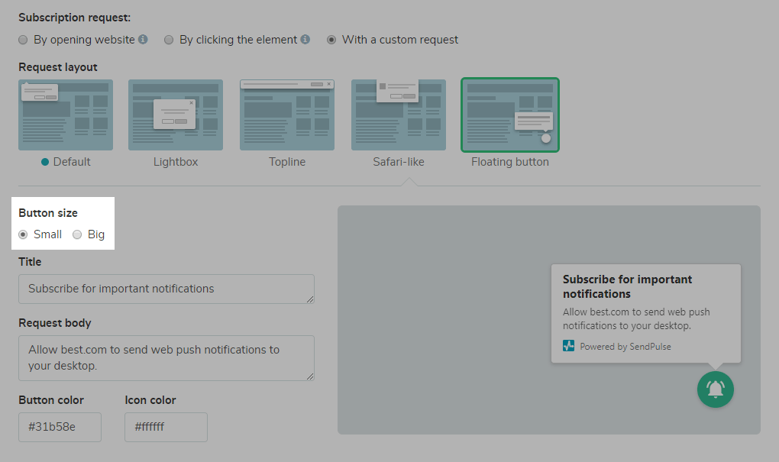Choose the Lightbox layout thumbnail

coord(176,115)
